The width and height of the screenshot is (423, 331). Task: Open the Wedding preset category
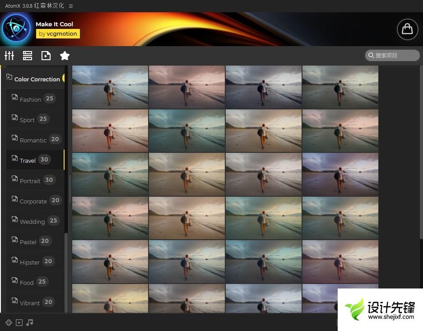32,221
